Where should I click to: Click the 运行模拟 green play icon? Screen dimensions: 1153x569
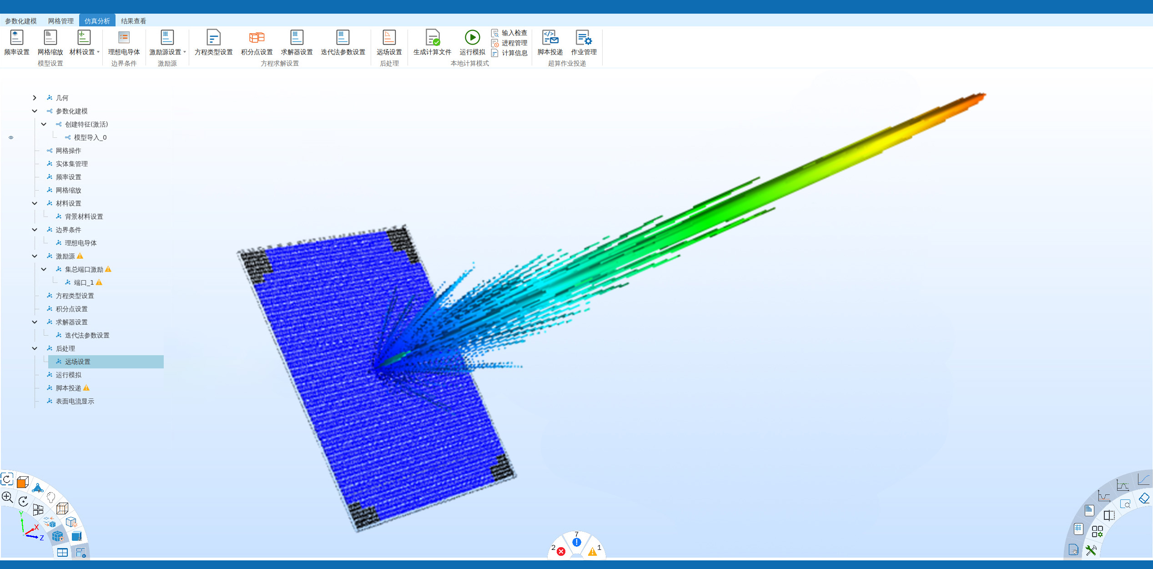(x=472, y=38)
